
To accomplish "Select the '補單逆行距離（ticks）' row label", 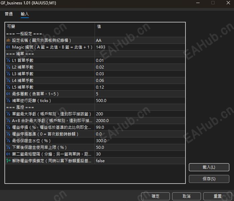I will click(x=31, y=100).
